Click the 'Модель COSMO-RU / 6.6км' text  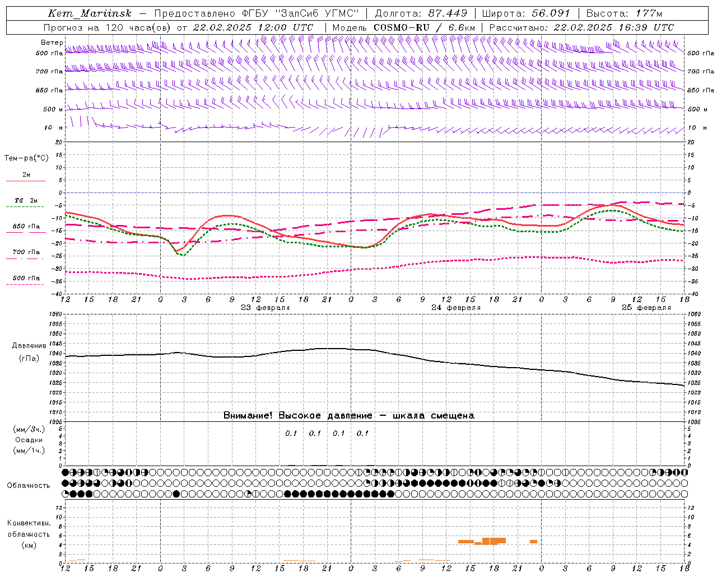[404, 27]
